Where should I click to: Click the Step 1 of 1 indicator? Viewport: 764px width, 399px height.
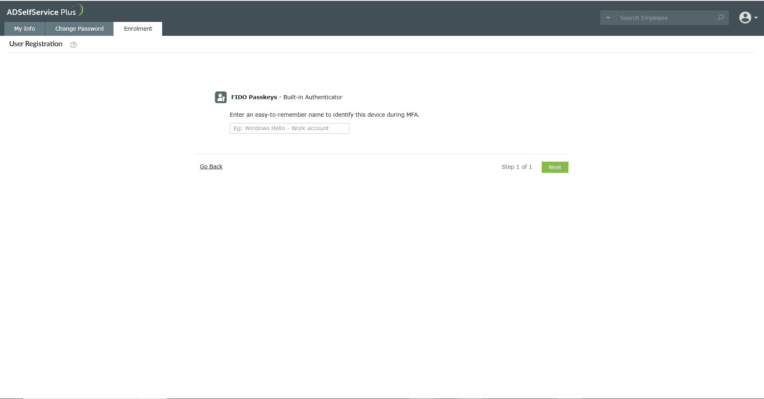tap(517, 167)
